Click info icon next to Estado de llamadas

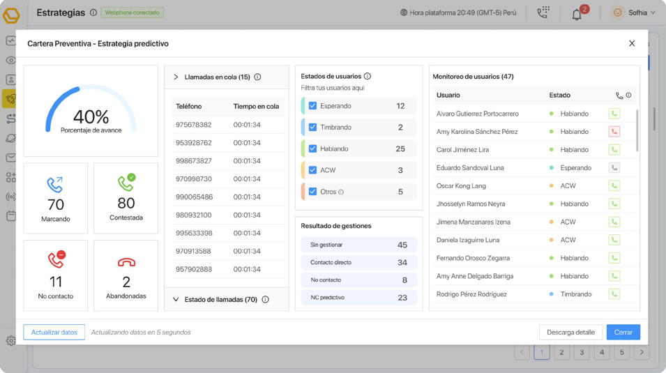(265, 300)
